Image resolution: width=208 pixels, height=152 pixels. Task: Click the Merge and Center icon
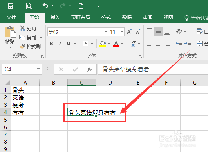click(199, 44)
